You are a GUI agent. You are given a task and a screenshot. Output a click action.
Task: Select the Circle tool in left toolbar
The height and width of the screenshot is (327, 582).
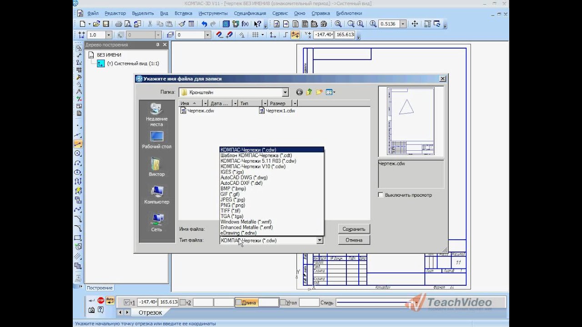pos(78,154)
